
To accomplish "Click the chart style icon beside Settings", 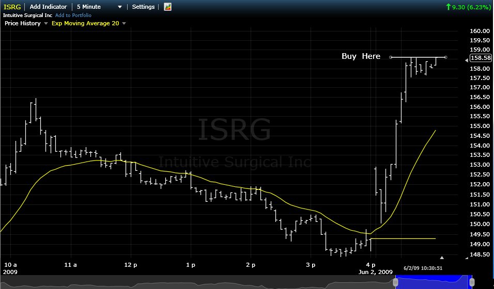I will coord(167,7).
